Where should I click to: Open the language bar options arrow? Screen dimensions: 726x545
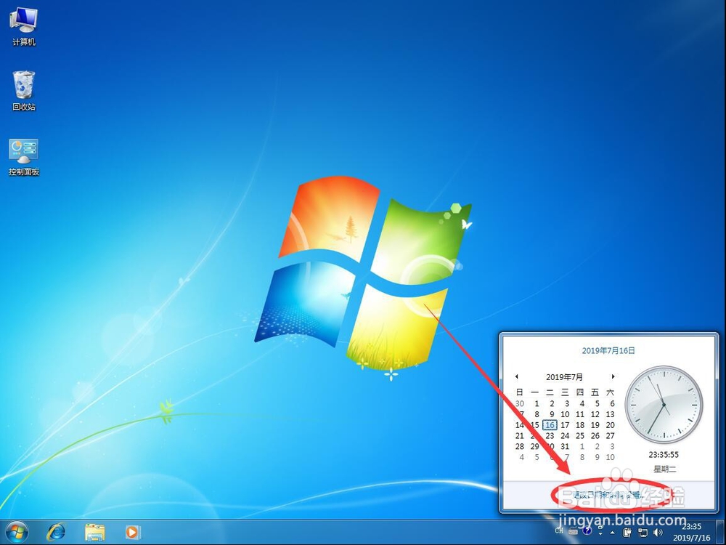click(x=600, y=533)
